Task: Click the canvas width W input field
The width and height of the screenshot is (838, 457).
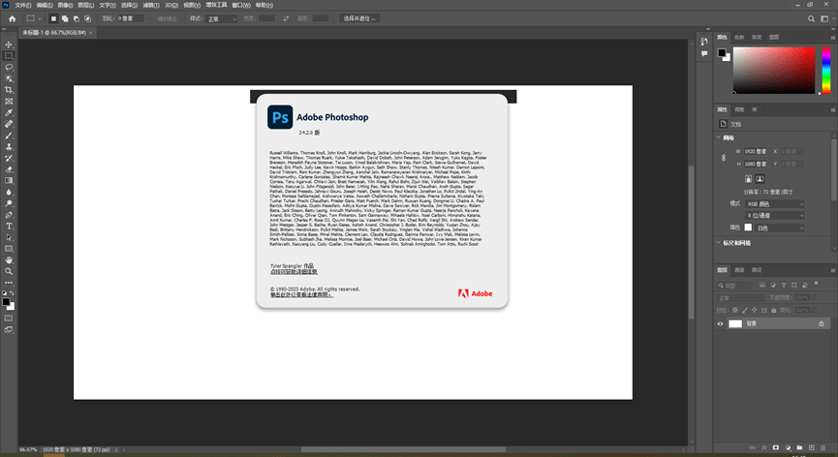Action: [756, 151]
